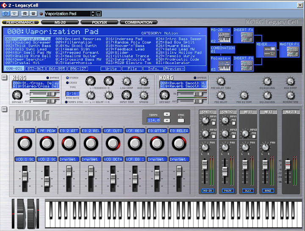This screenshot has width=305, height=231.
Task: Click the LPF CUTO assignable knob
Action: pos(25,143)
